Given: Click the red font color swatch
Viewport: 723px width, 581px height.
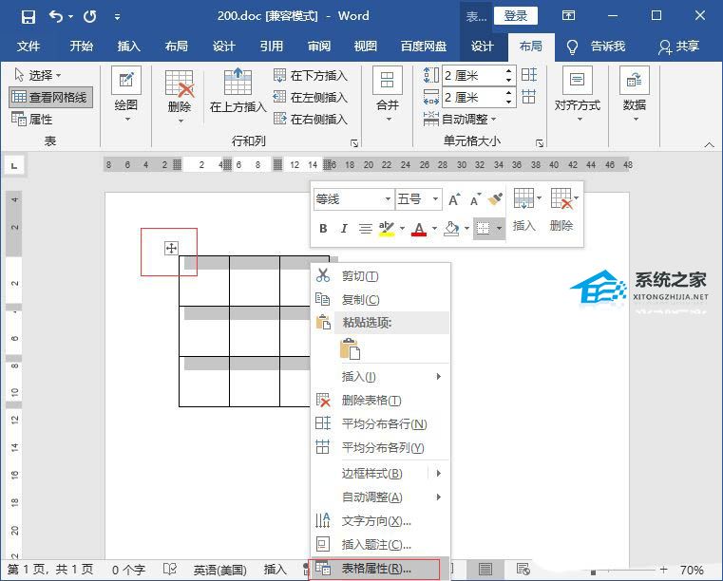Looking at the screenshot, I should (x=419, y=229).
